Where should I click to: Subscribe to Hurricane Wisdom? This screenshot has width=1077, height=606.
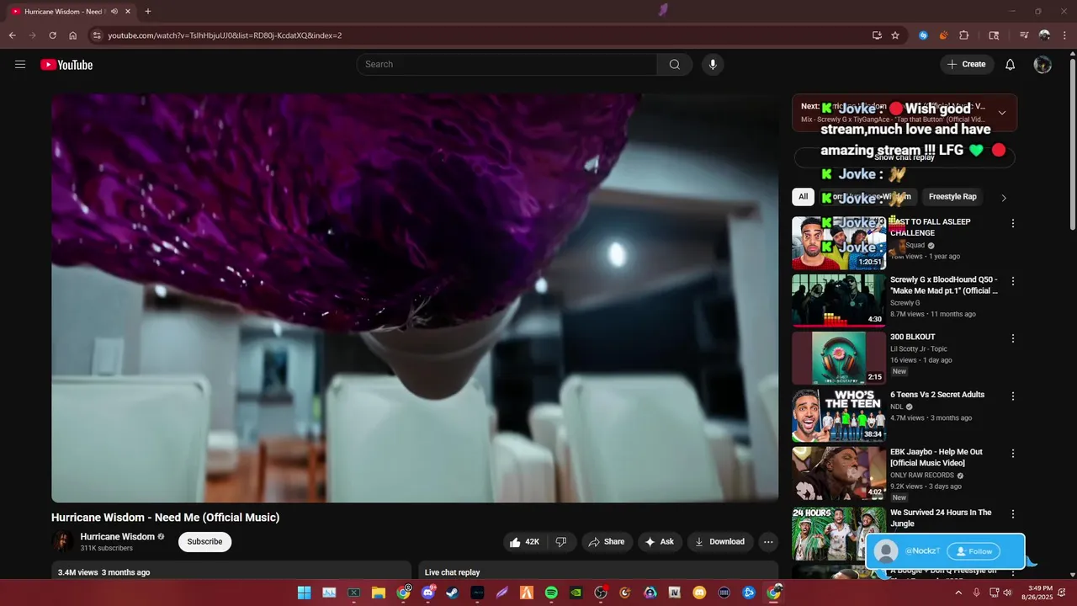point(204,541)
